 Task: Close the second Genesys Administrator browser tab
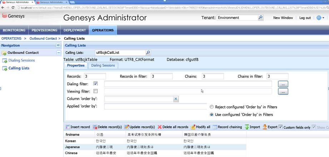pyautogui.click(x=67, y=2)
